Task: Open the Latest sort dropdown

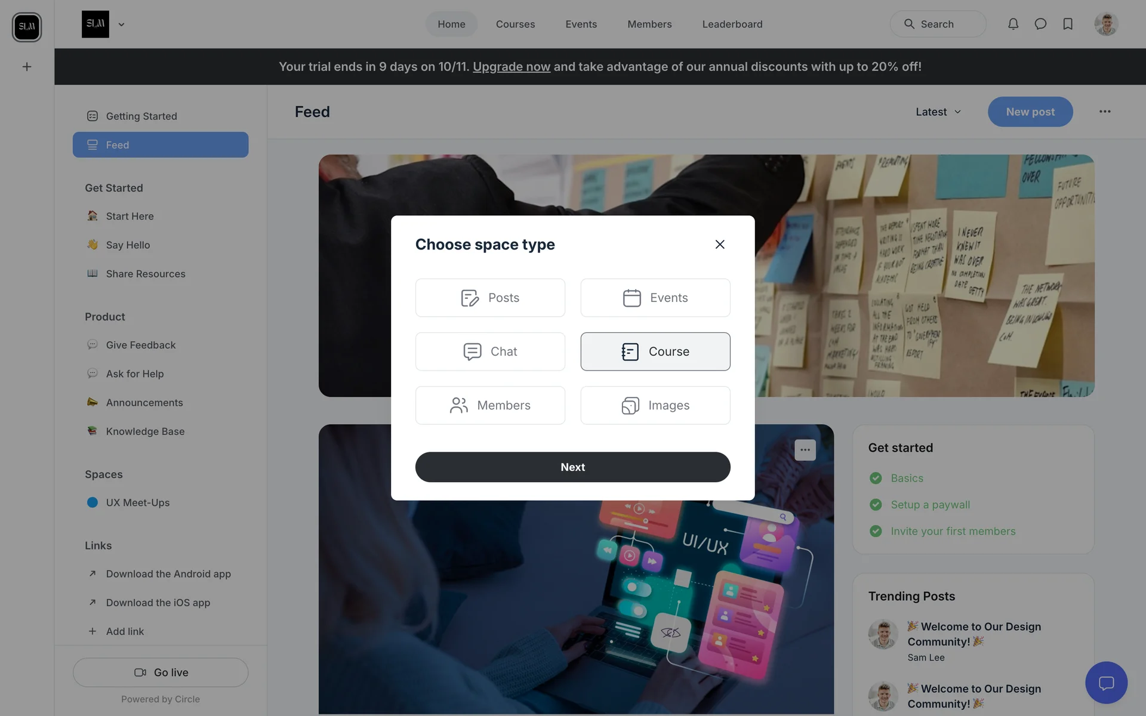Action: coord(938,112)
